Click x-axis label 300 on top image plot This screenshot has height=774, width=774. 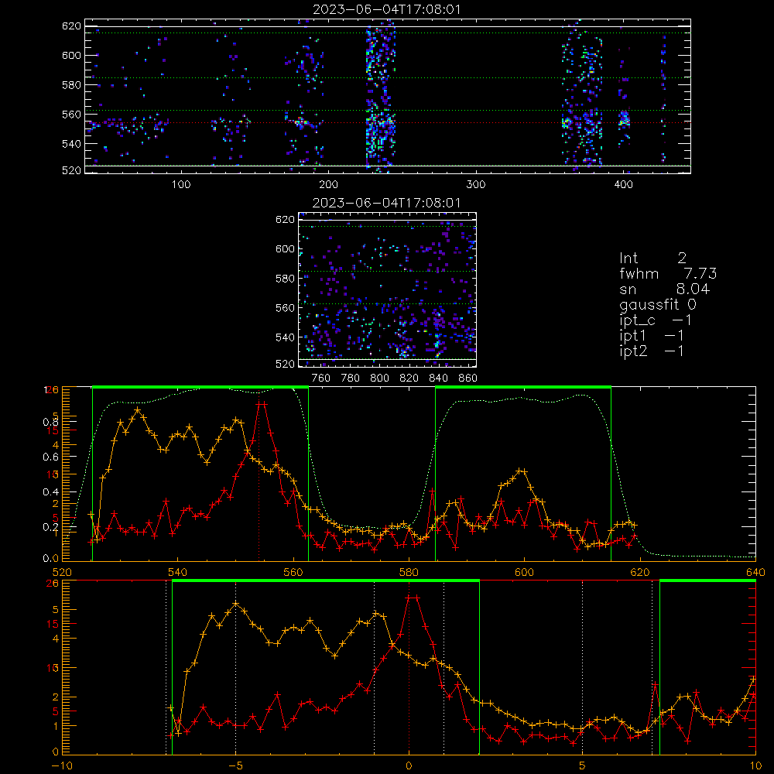click(x=476, y=185)
